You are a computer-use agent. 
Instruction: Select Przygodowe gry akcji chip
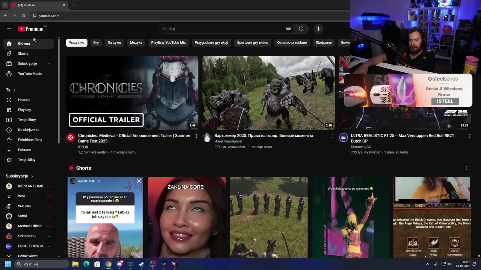(211, 43)
